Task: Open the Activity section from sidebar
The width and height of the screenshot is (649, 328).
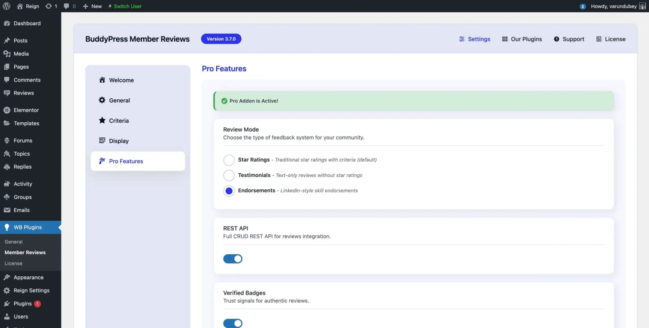Action: pos(22,183)
